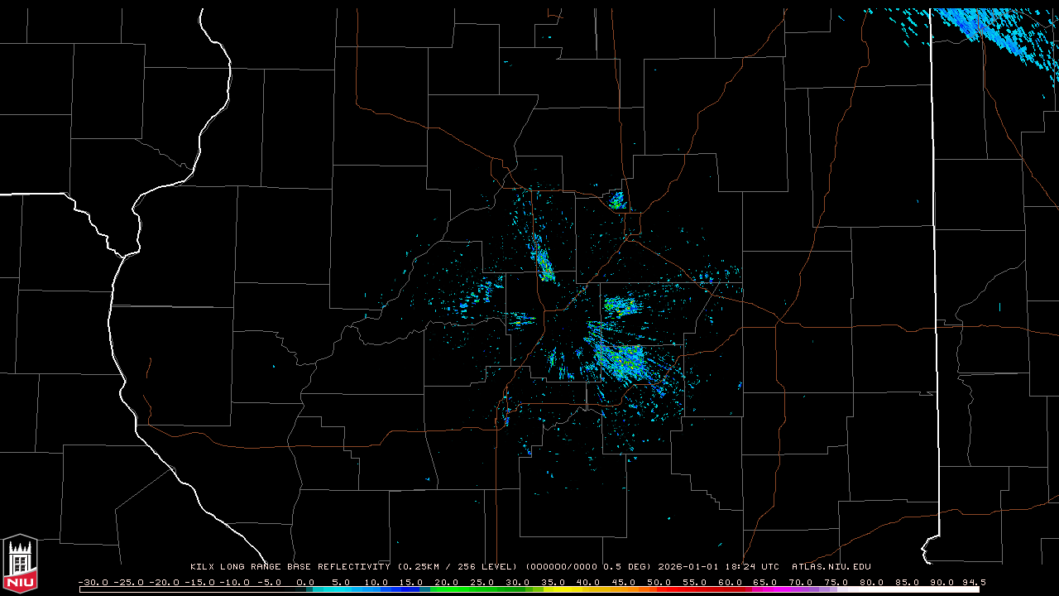The width and height of the screenshot is (1059, 596).
Task: Click the blue echo band in top-right corner
Action: pyautogui.click(x=985, y=29)
